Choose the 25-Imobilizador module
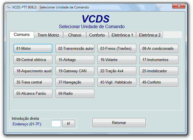This screenshot has width=193, height=140. [159, 71]
